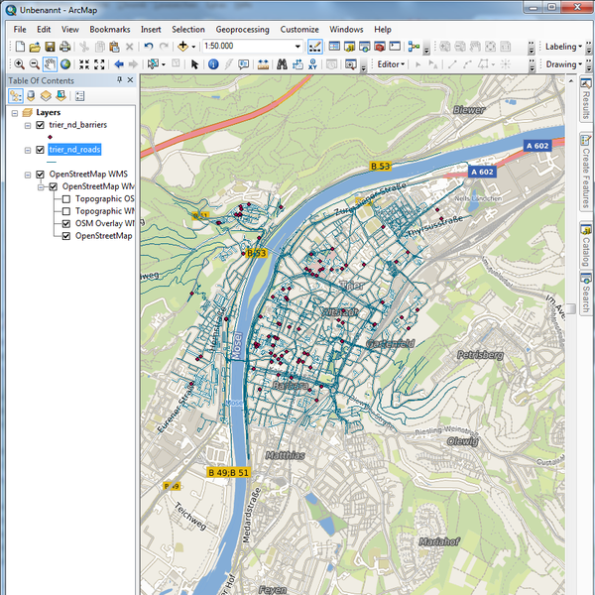Viewport: 595px width, 595px height.
Task: List layers by visibility
Action: point(46,95)
